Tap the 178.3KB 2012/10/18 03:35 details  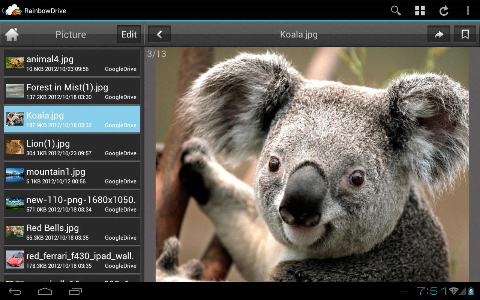[59, 266]
